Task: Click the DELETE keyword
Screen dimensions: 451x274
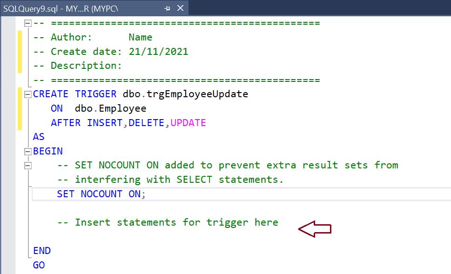Action: pyautogui.click(x=147, y=123)
